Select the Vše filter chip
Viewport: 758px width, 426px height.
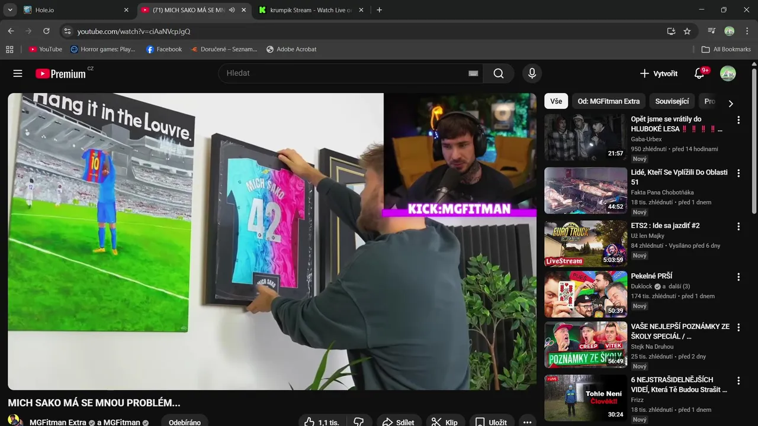[x=556, y=101]
